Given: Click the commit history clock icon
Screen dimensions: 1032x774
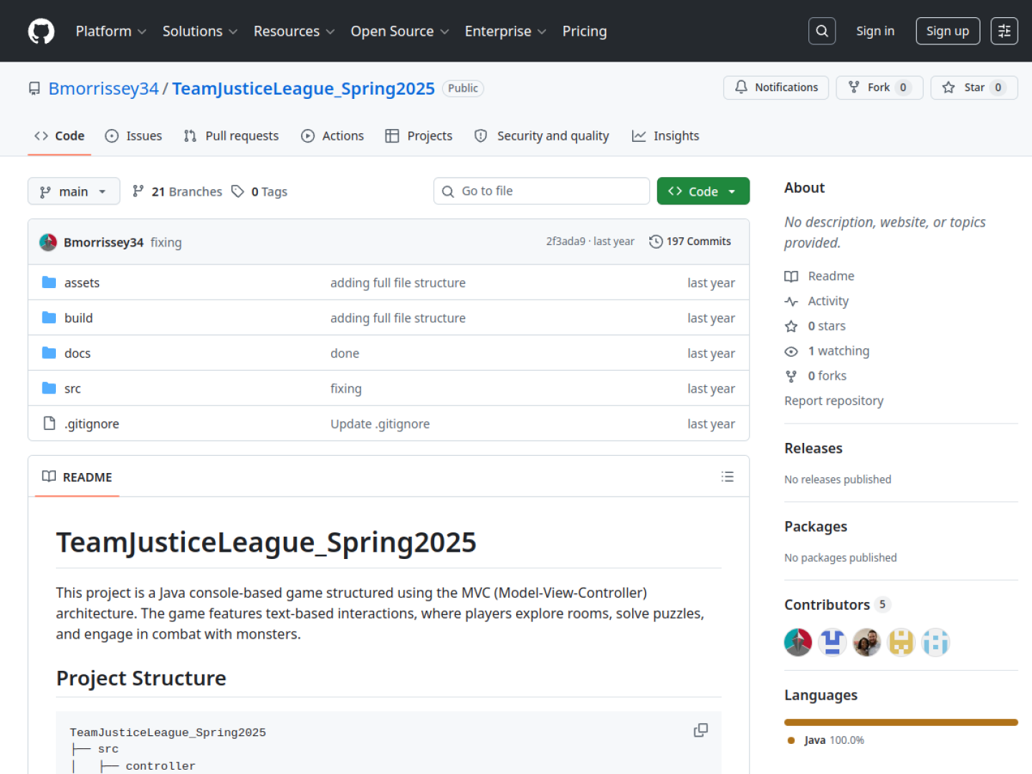Looking at the screenshot, I should pos(656,242).
